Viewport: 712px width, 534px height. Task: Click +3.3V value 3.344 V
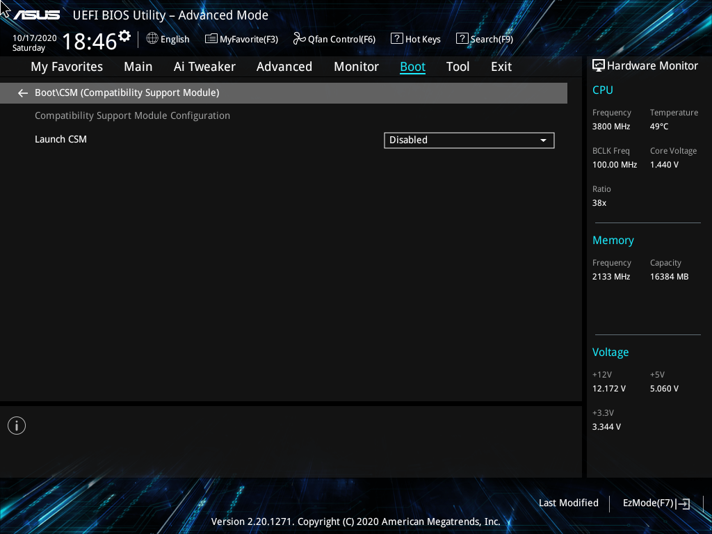point(606,427)
